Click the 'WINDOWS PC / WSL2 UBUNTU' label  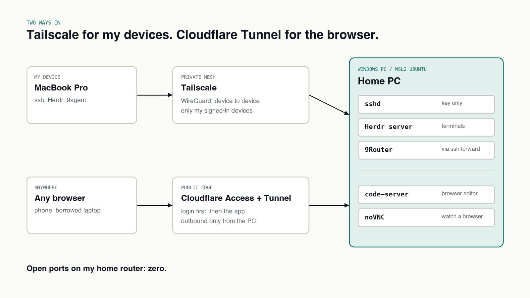coord(392,69)
